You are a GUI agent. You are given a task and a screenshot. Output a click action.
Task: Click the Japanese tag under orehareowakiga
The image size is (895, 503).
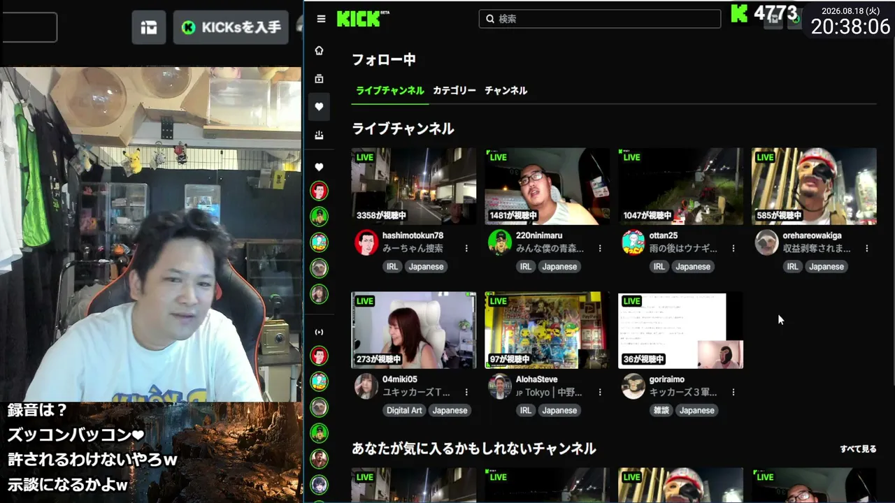click(826, 266)
